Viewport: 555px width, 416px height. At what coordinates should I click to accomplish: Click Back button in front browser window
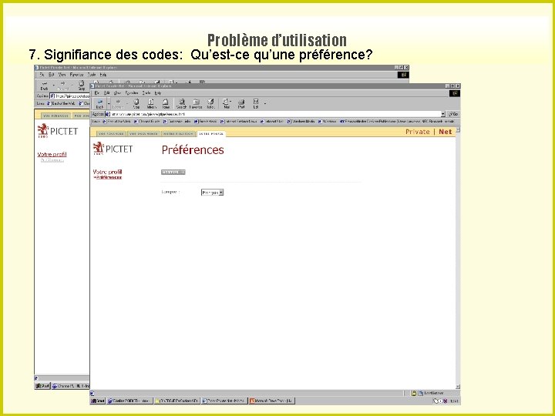click(x=99, y=103)
